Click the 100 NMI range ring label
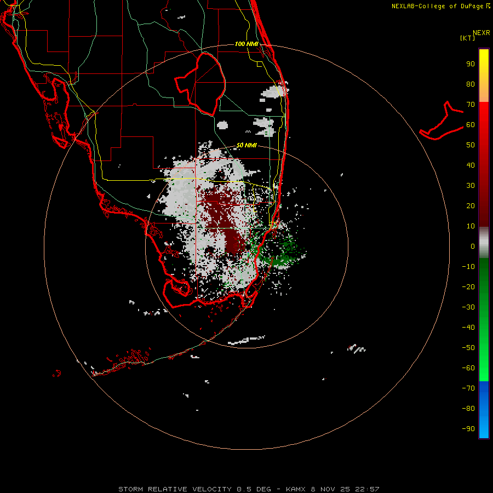Screen dimensions: 493x493 coord(247,44)
